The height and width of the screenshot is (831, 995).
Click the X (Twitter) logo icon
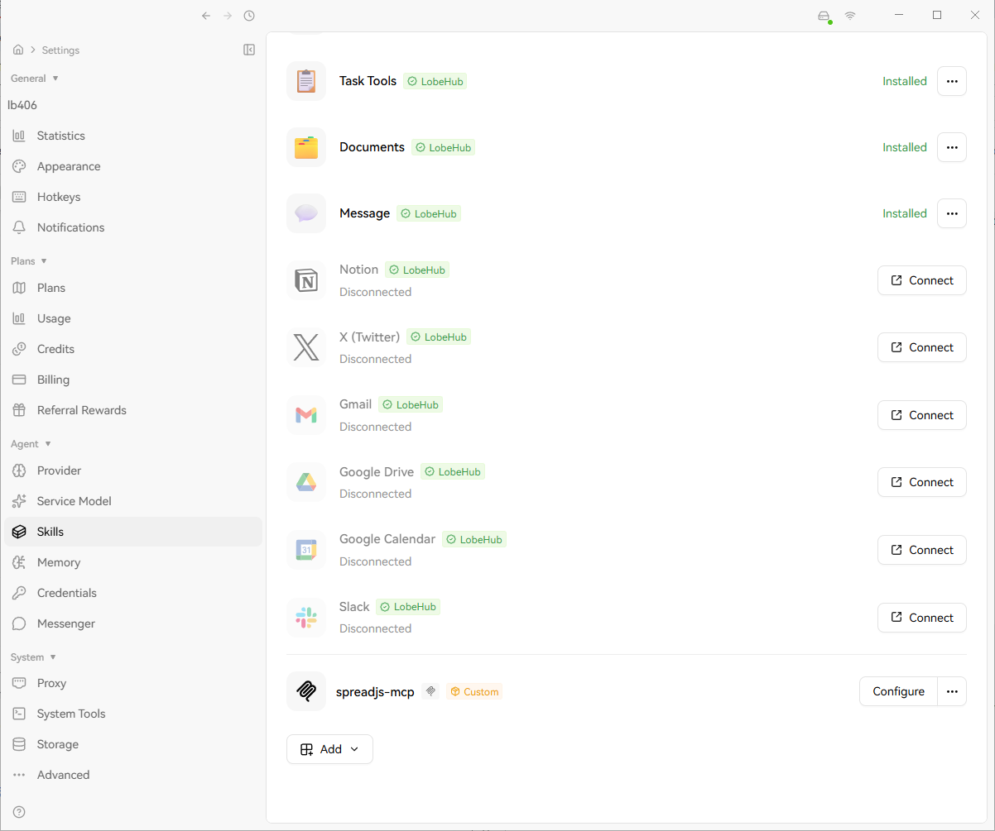(306, 347)
